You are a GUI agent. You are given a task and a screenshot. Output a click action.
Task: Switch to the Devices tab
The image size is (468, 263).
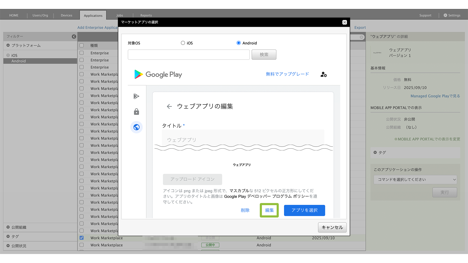click(66, 15)
